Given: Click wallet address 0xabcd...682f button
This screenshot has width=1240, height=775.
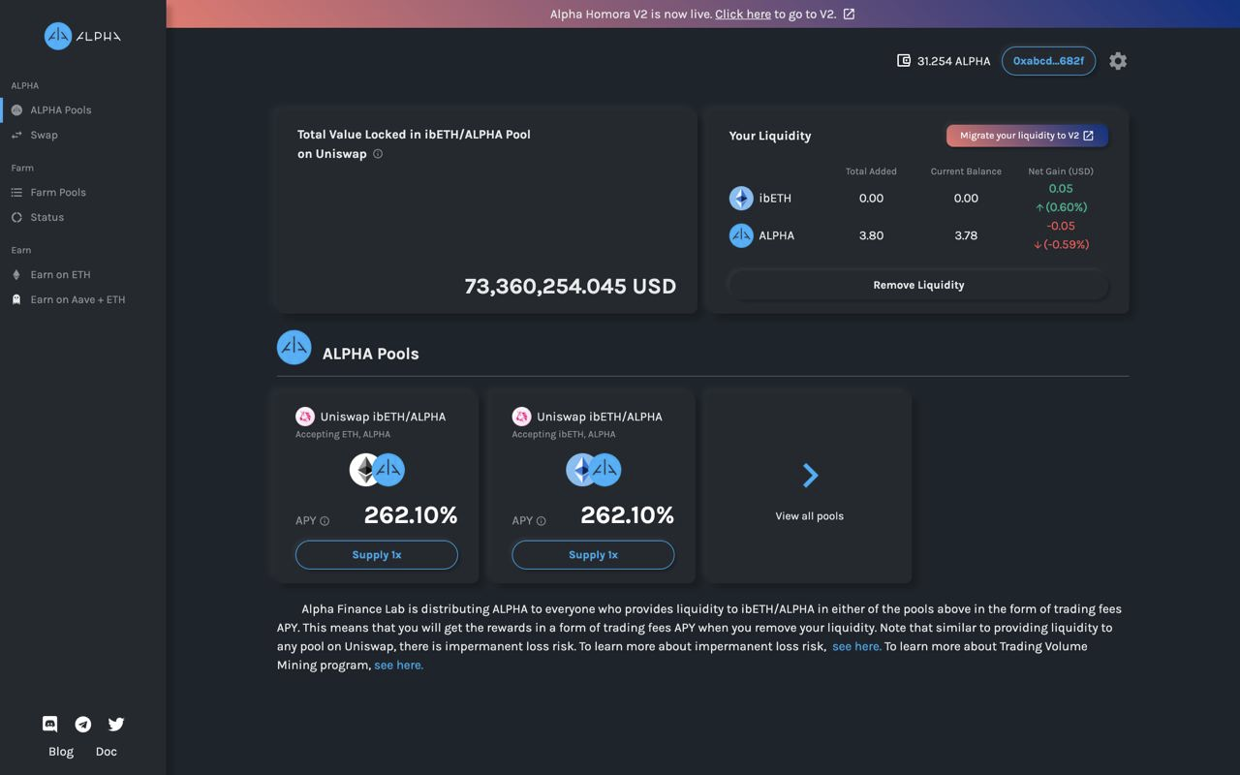Looking at the screenshot, I should pos(1048,60).
